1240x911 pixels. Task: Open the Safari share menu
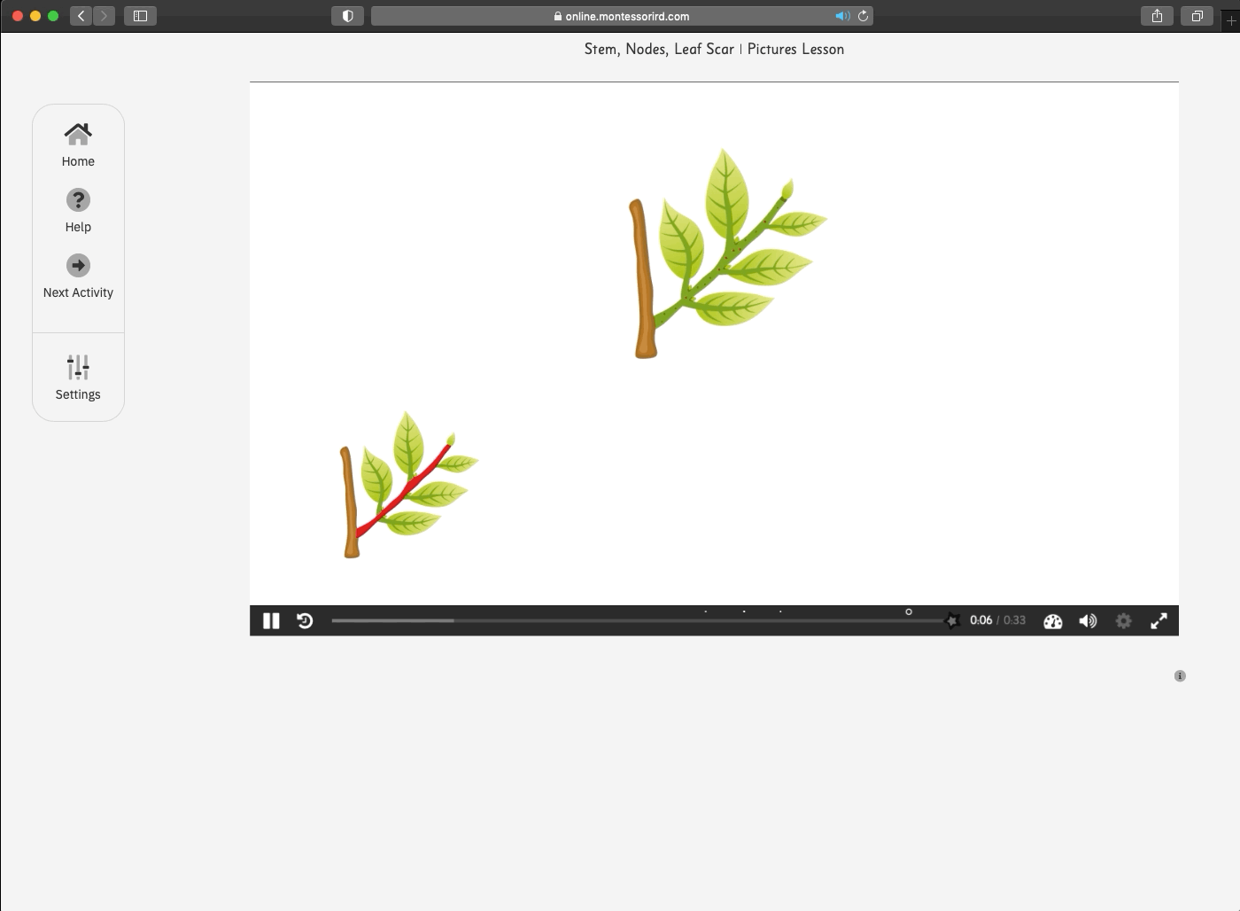(x=1157, y=16)
